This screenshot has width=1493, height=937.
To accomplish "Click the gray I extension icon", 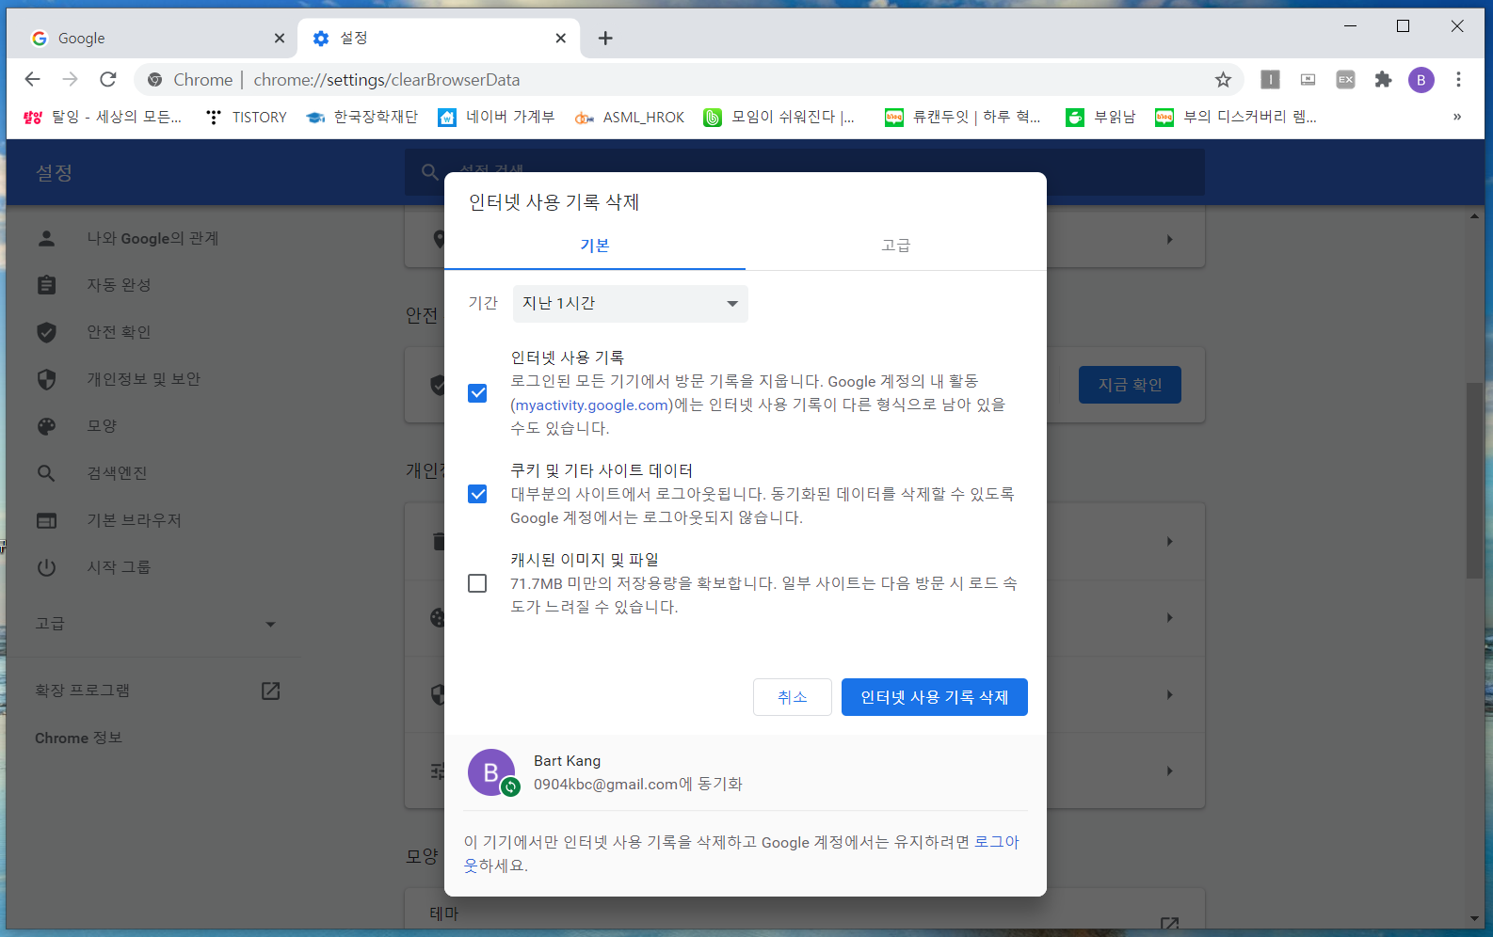I will point(1270,80).
